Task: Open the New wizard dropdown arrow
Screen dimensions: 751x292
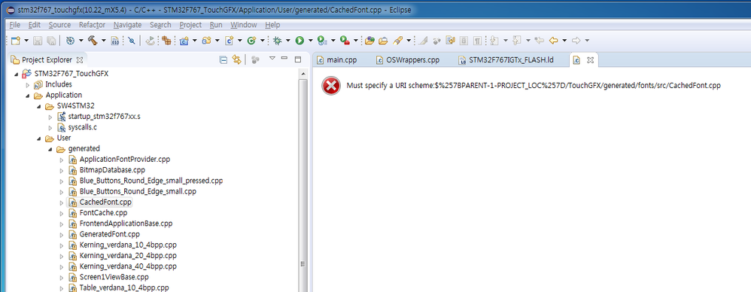Action: (x=26, y=41)
